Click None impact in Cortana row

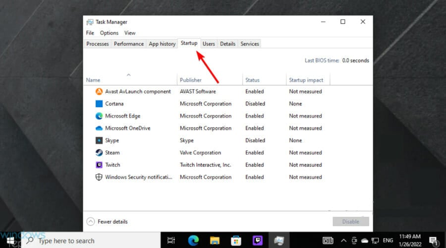[295, 104]
